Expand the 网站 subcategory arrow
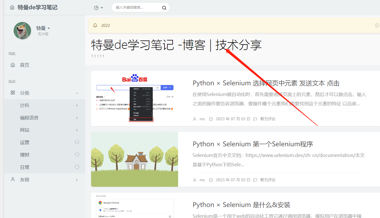Screen dimensions: 380x218 click(x=77, y=130)
